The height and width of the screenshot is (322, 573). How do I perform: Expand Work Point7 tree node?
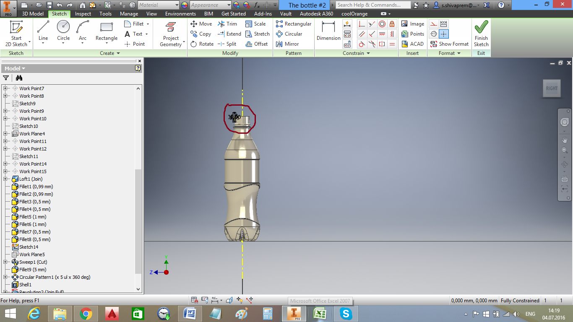coord(6,88)
